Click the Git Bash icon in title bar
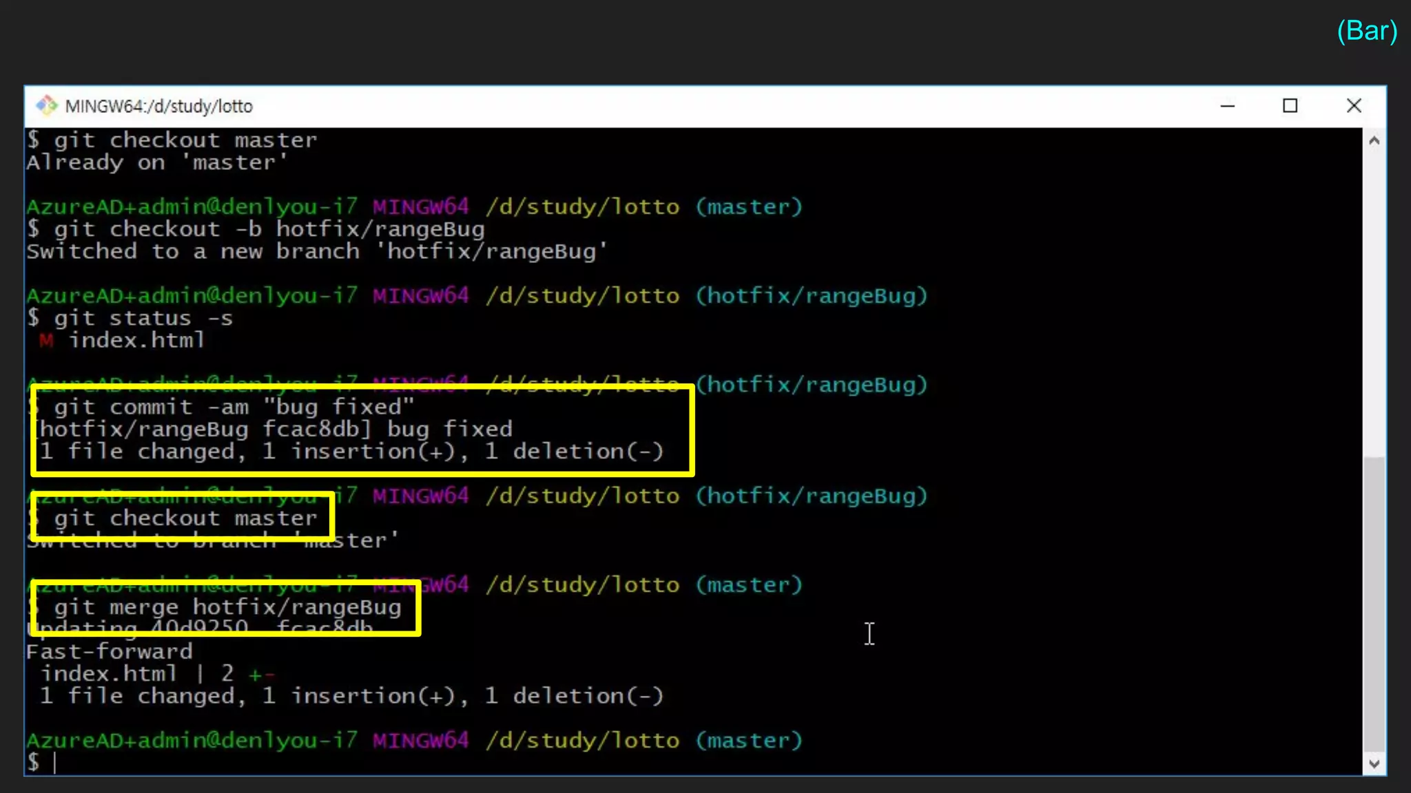 [x=46, y=105]
